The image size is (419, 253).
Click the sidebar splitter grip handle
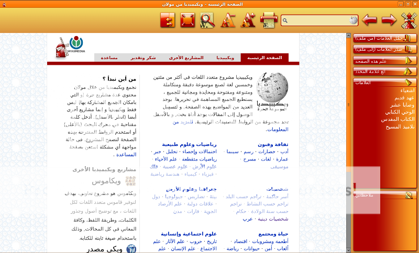pos(348,105)
